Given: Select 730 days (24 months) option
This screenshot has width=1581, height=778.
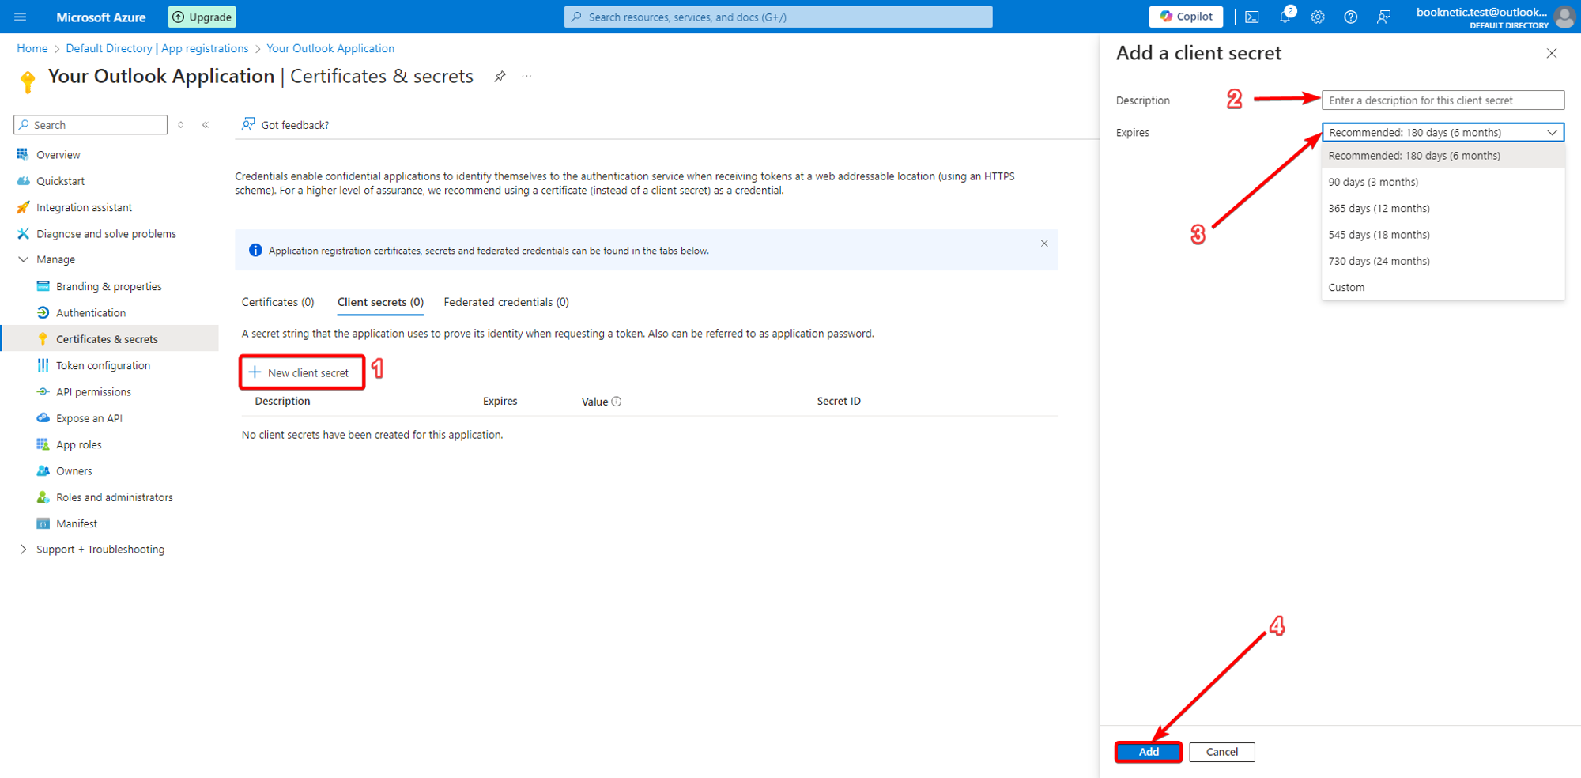Looking at the screenshot, I should [1443, 261].
